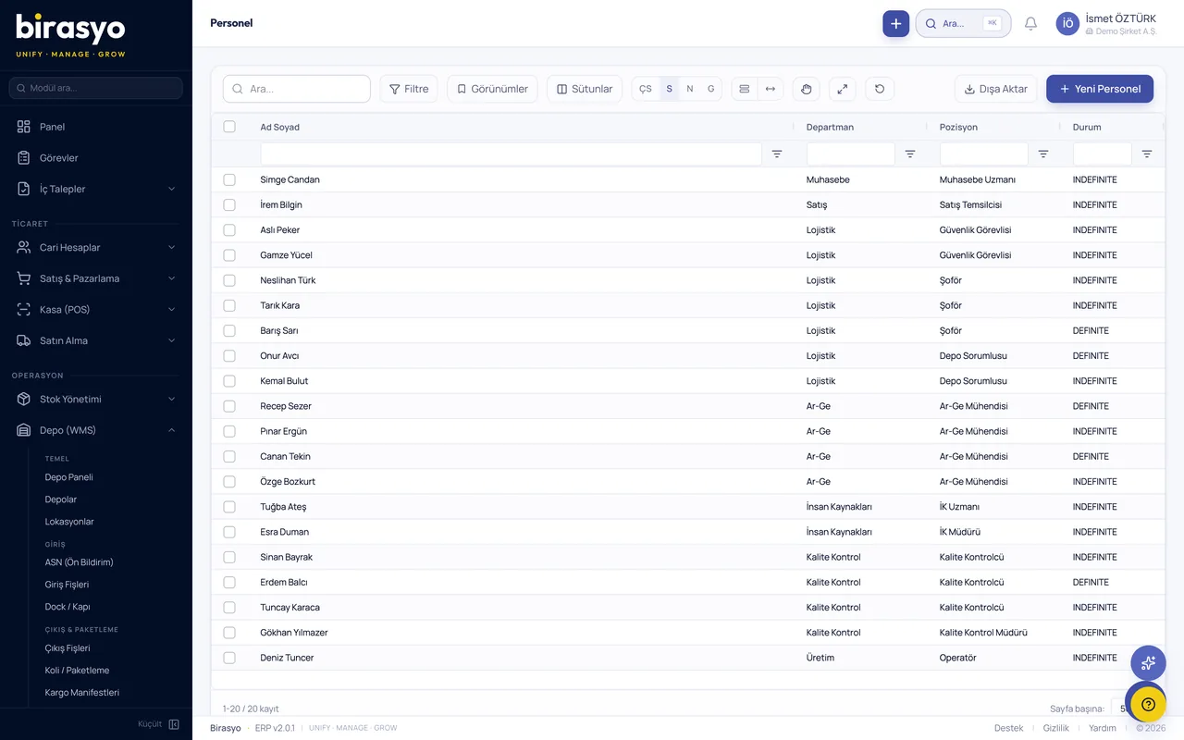Viewport: 1184px width, 740px height.
Task: Open Panel in sidebar
Action: 96,127
